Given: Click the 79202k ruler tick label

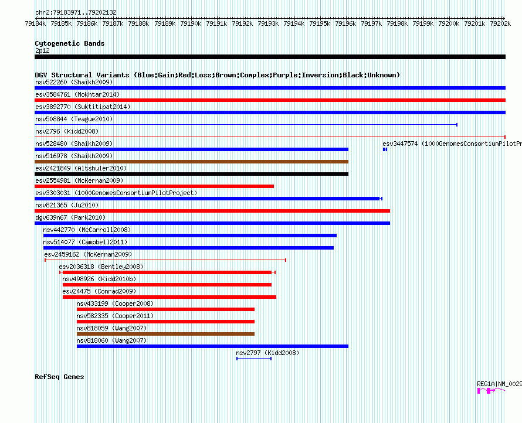Looking at the screenshot, I should pos(500,23).
